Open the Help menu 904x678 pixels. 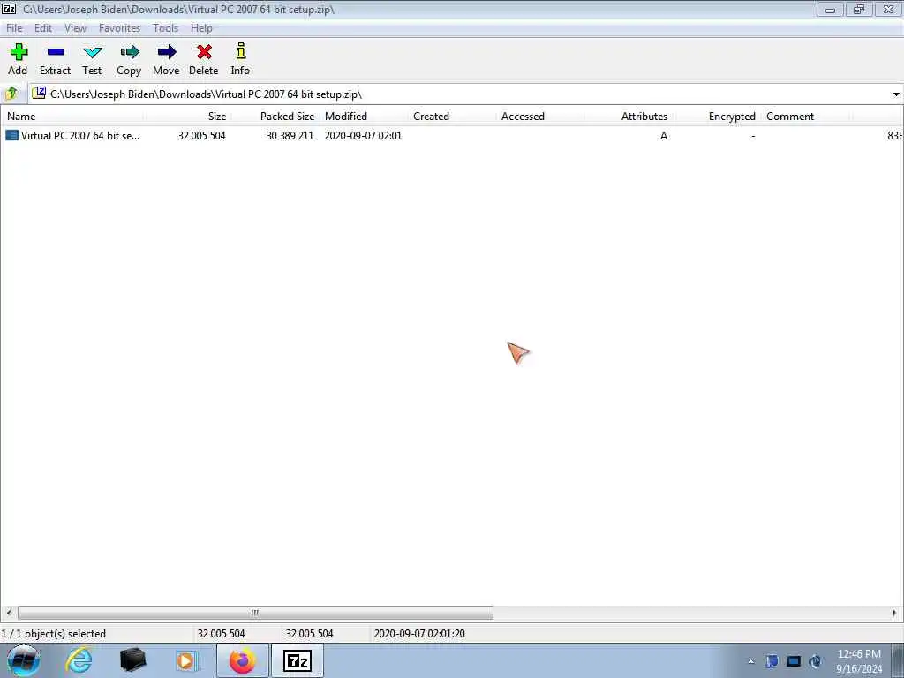coord(201,28)
